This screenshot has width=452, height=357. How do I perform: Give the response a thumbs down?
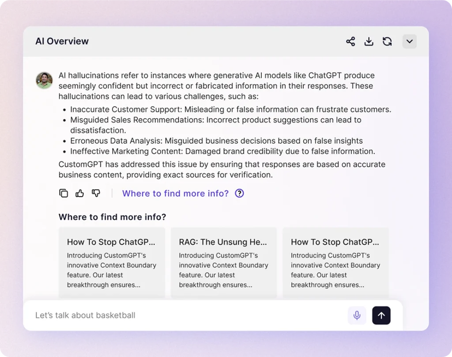(96, 193)
